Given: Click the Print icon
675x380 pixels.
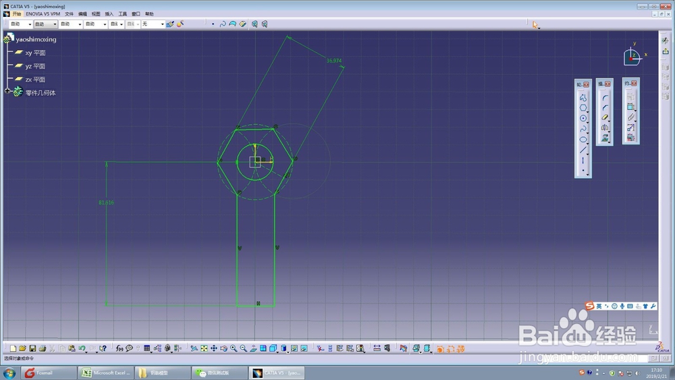Looking at the screenshot, I should pos(42,348).
